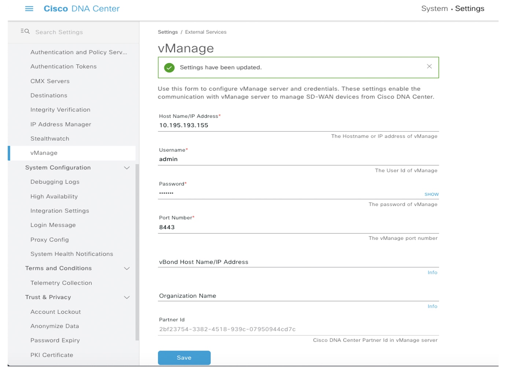The height and width of the screenshot is (374, 507).
Task: Open Telemetry Collection settings
Action: [61, 283]
